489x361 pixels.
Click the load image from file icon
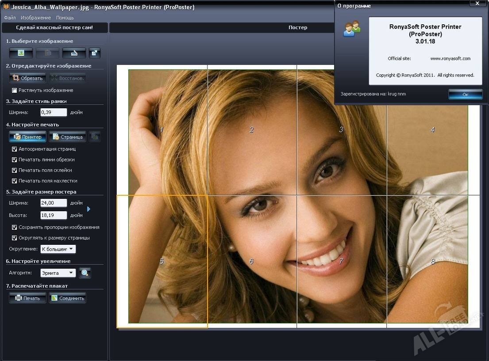coord(21,53)
